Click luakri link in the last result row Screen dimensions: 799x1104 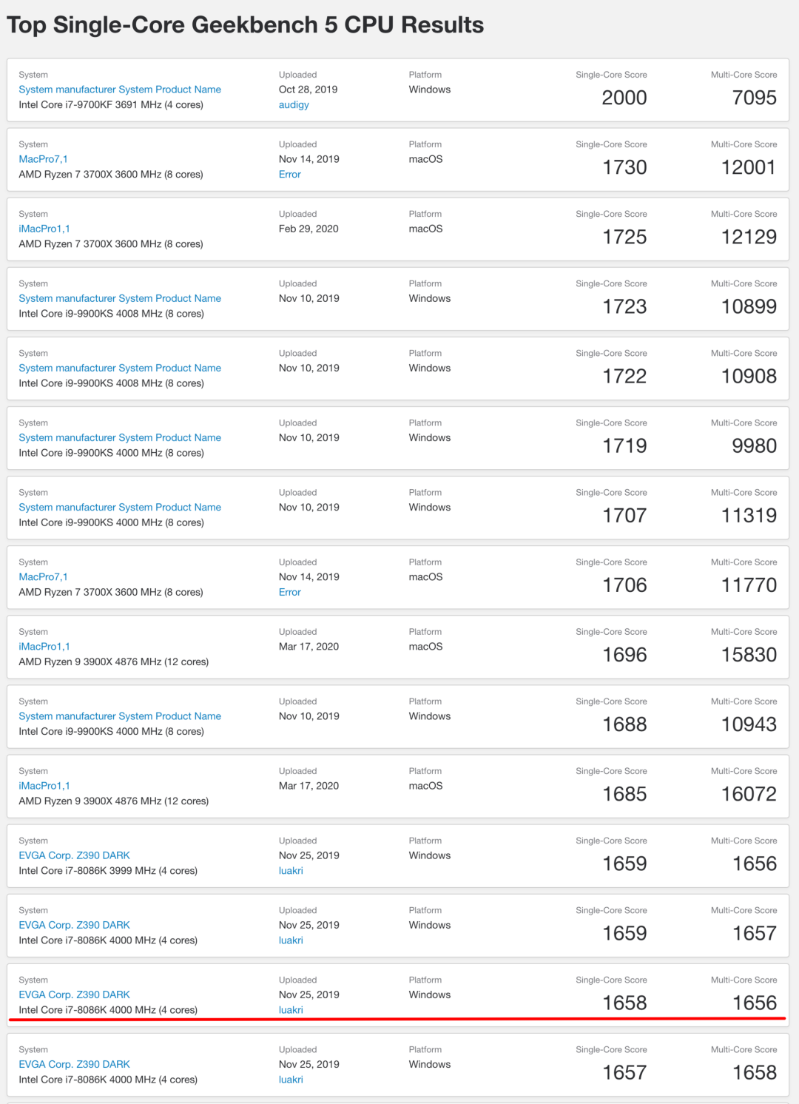click(x=291, y=1080)
